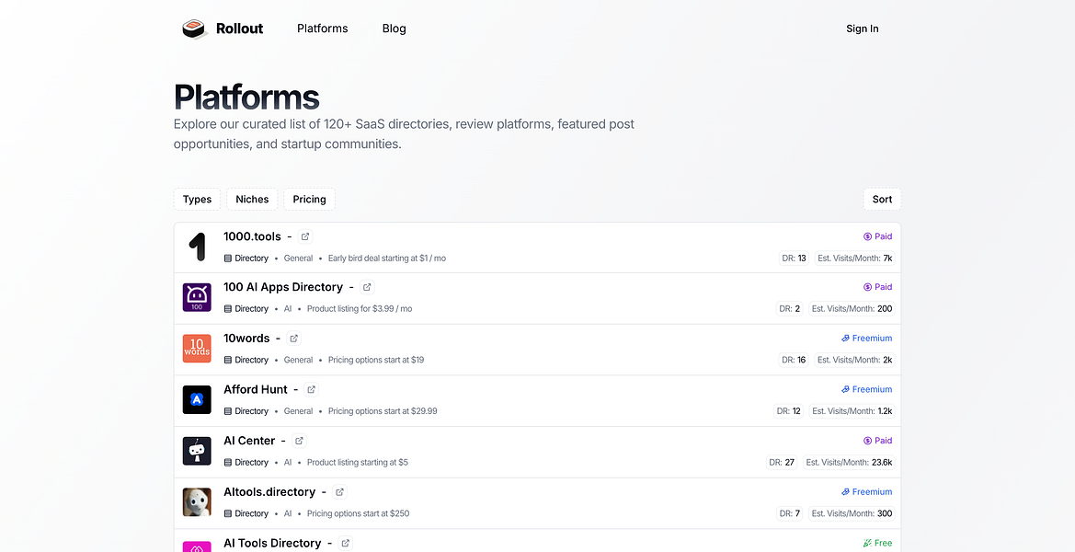
Task: Click the Freemium icon for Afford Hunt
Action: click(x=845, y=389)
